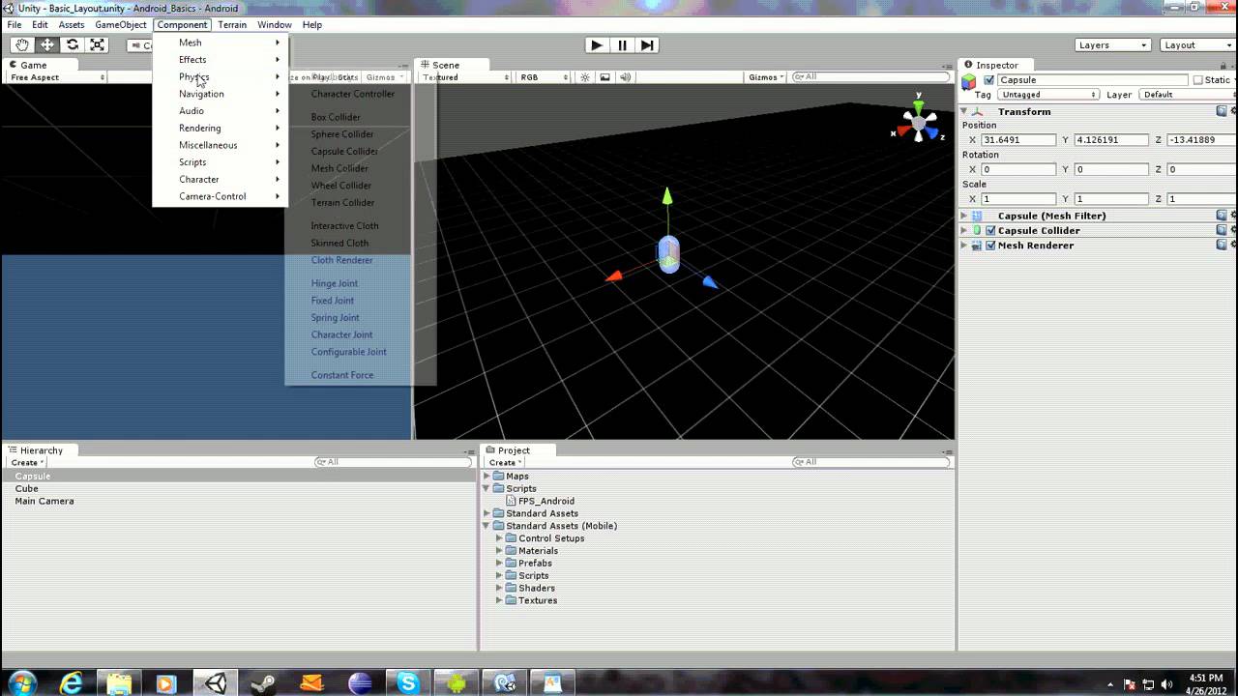Open the Textured draw mode dropdown
Screen dimensions: 1238x696
click(465, 77)
